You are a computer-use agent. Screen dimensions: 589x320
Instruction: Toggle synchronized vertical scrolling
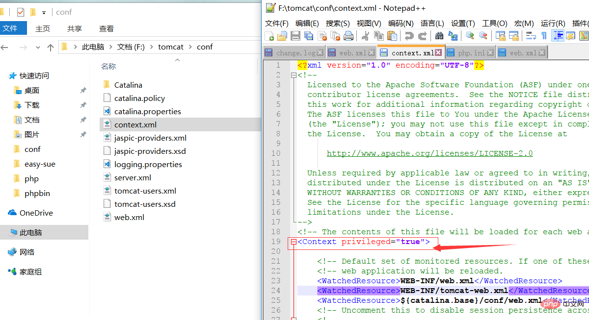point(500,35)
